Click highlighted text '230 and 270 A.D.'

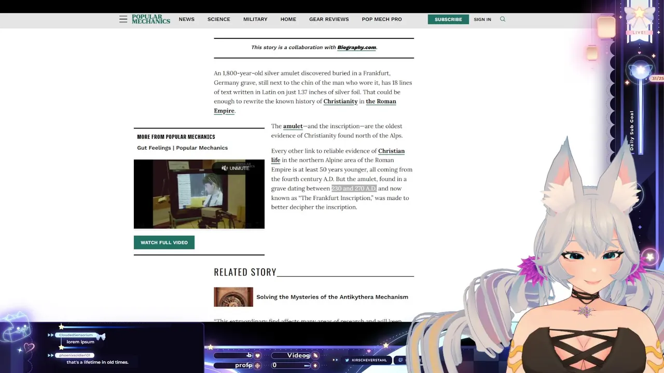click(x=354, y=189)
